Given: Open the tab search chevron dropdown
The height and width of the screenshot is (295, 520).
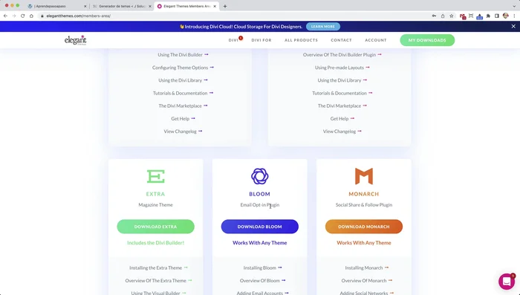Looking at the screenshot, I should [514, 6].
